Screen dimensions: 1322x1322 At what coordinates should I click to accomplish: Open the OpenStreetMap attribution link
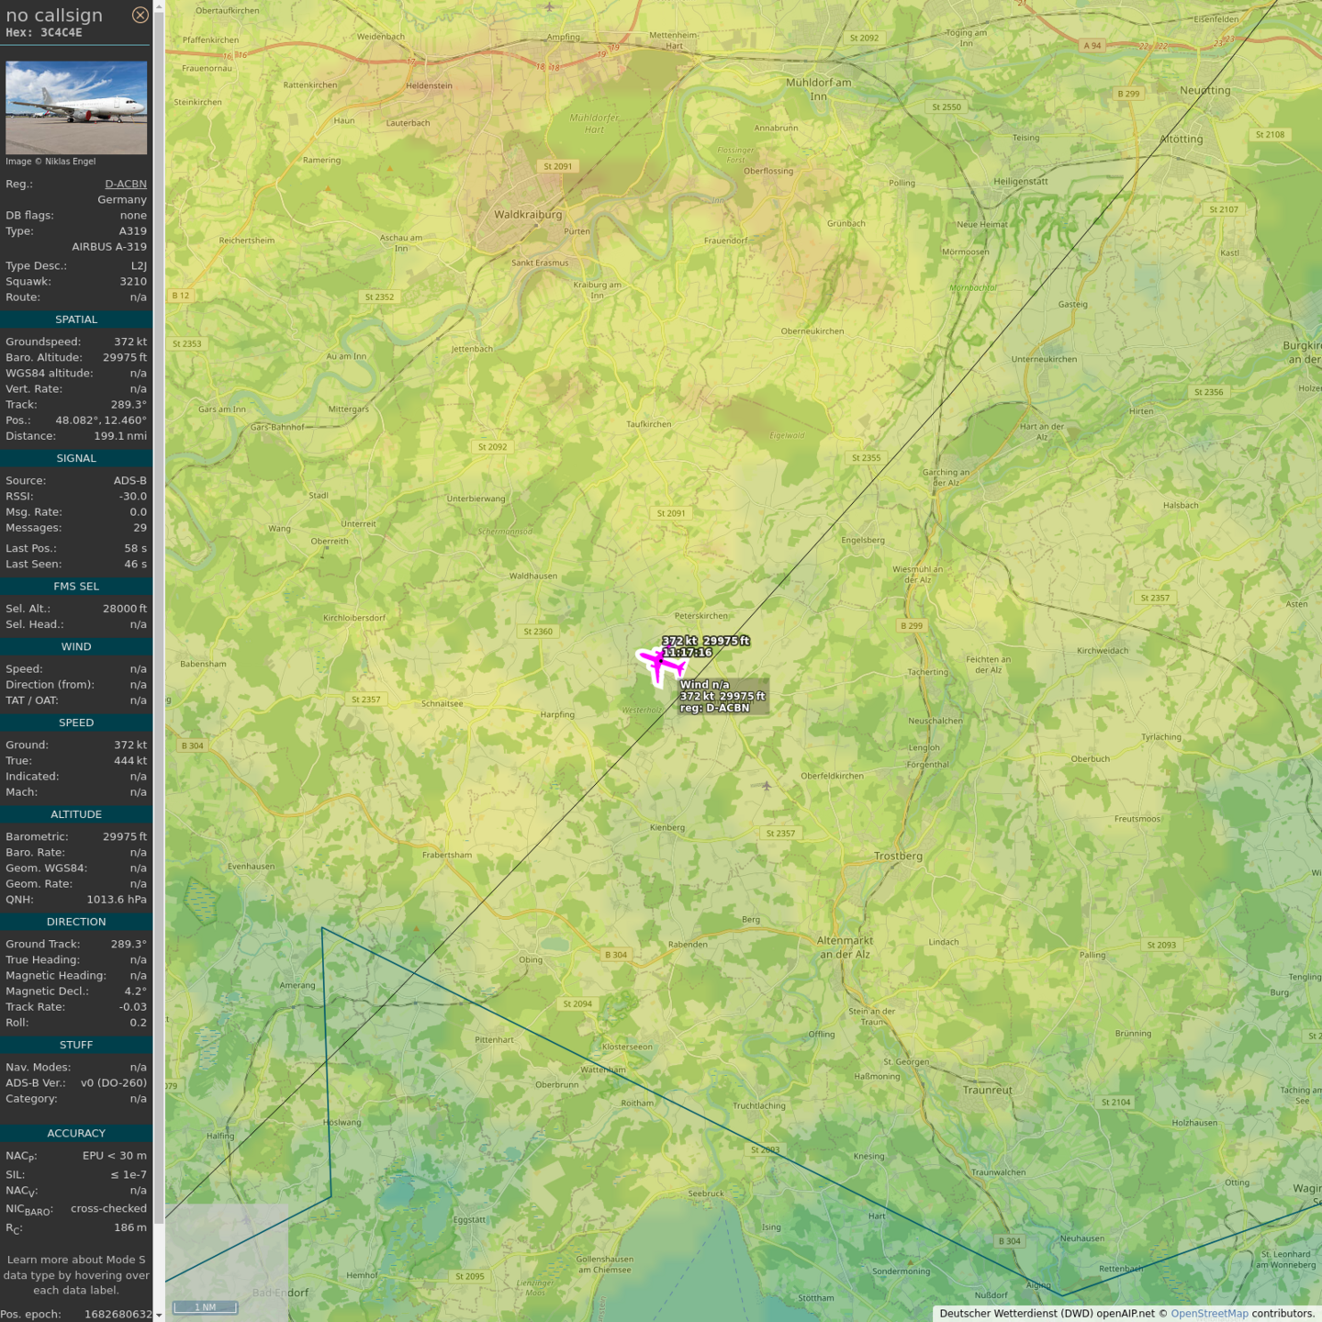[x=1209, y=1314]
